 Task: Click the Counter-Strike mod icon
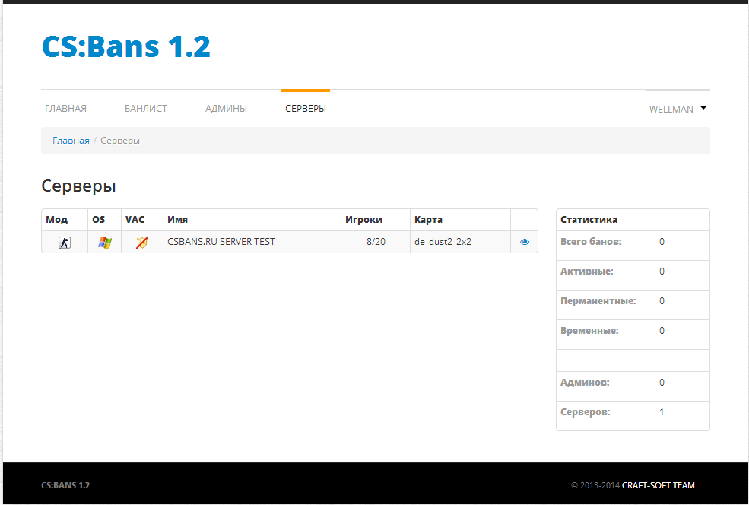click(65, 242)
